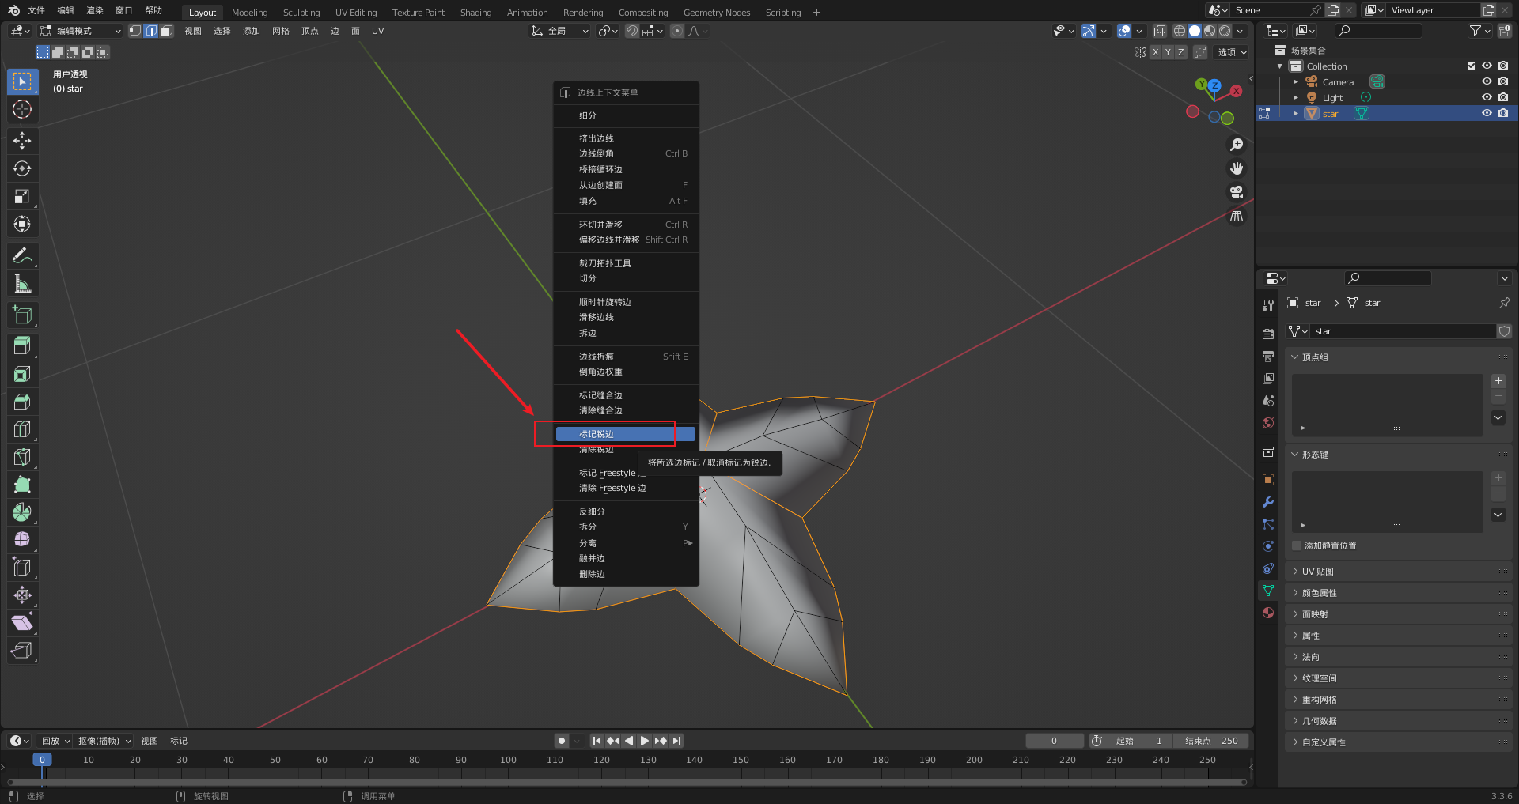Screen dimensions: 1519x804
Task: Switch to orthographic/perspective grid icon
Action: click(x=1237, y=216)
